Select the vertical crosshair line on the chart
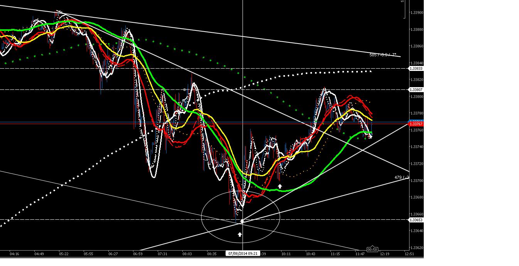The image size is (519, 266). coord(242,116)
